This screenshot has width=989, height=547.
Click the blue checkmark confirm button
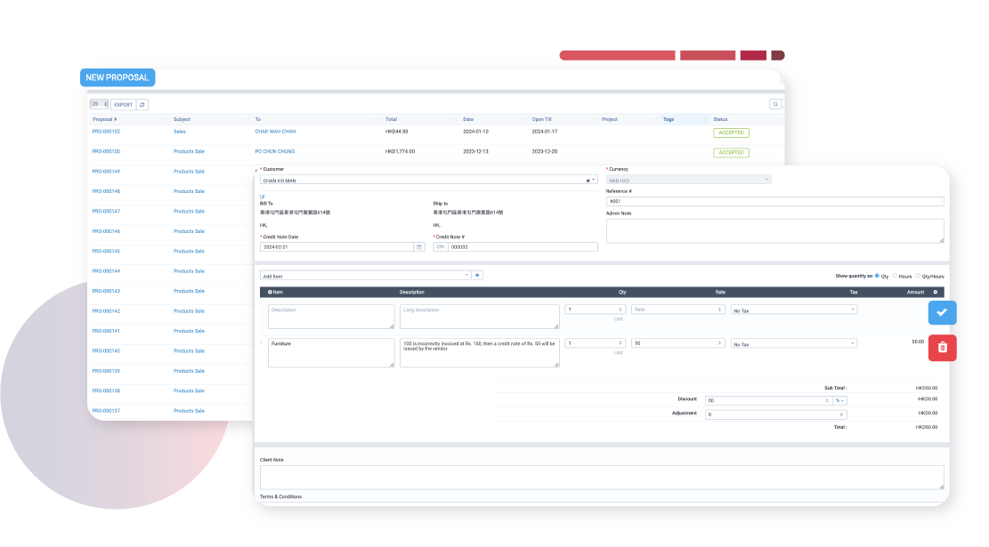coord(942,313)
